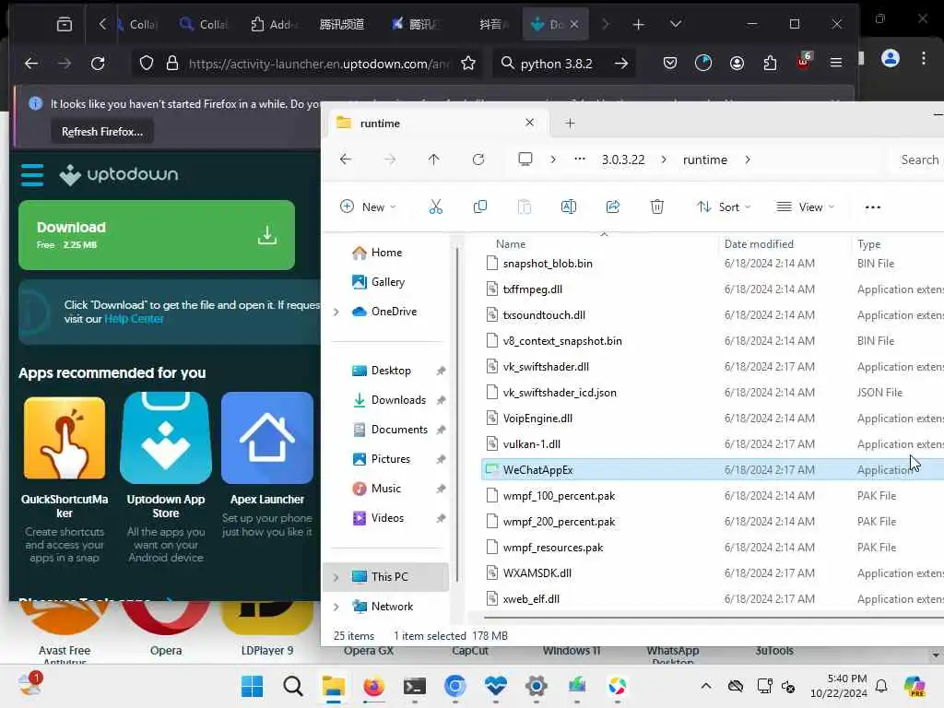
Task: Open Firefox list all tabs dropdown
Action: click(676, 24)
